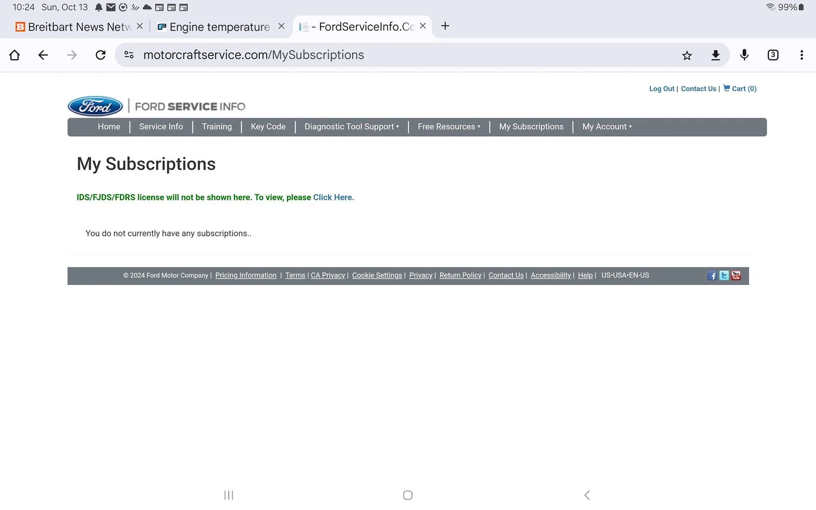Click the header Contact Us link
The height and width of the screenshot is (510, 816).
(x=699, y=89)
